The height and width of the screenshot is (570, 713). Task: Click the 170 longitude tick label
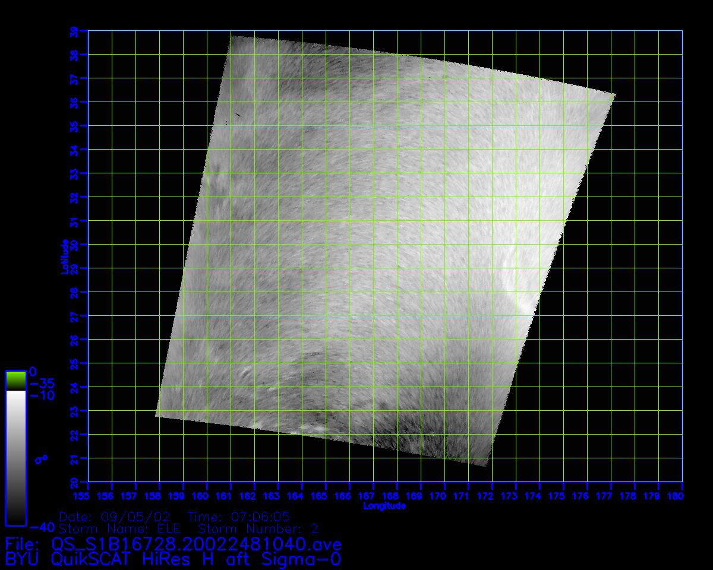click(437, 496)
